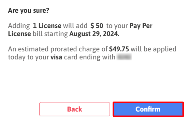The image size is (189, 125).
Task: Click the 'Are you sure?' heading
Action: pyautogui.click(x=29, y=10)
